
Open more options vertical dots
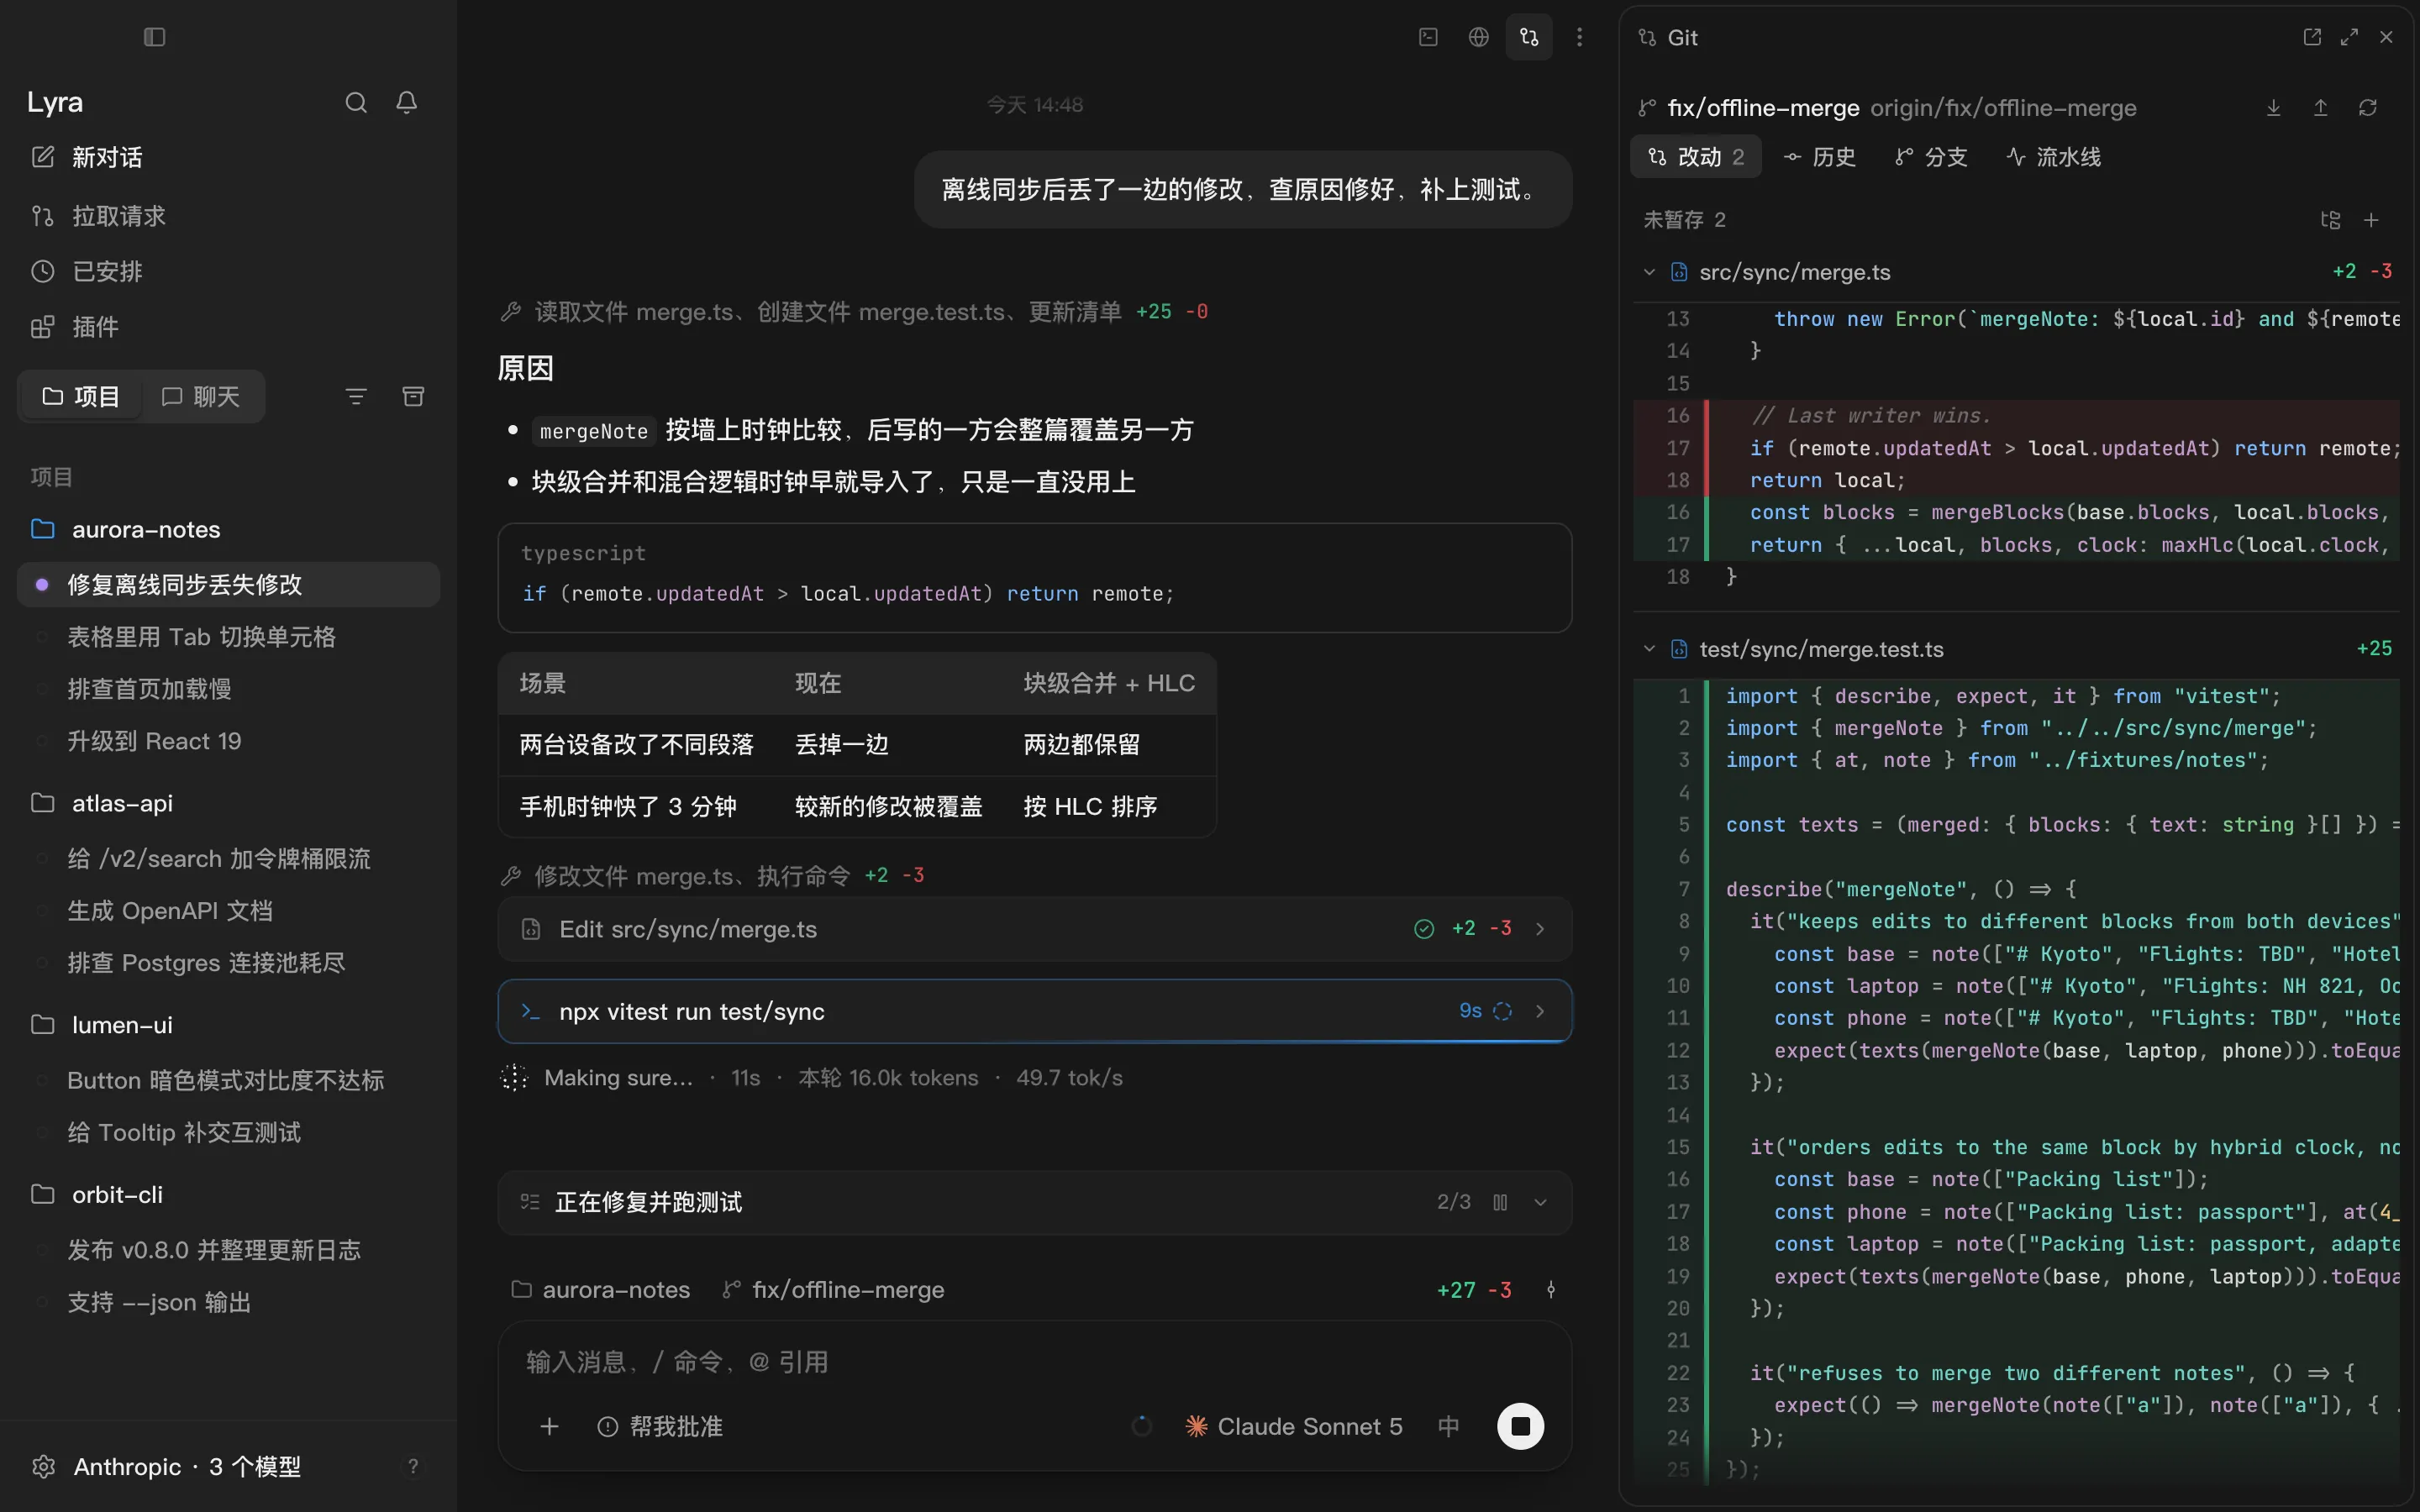1579,37
